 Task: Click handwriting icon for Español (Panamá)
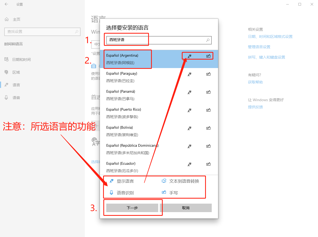tap(208, 92)
